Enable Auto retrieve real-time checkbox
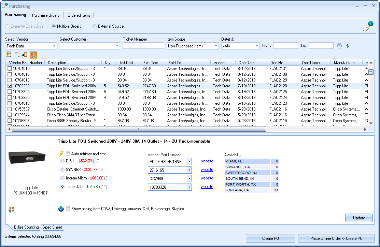 point(68,154)
